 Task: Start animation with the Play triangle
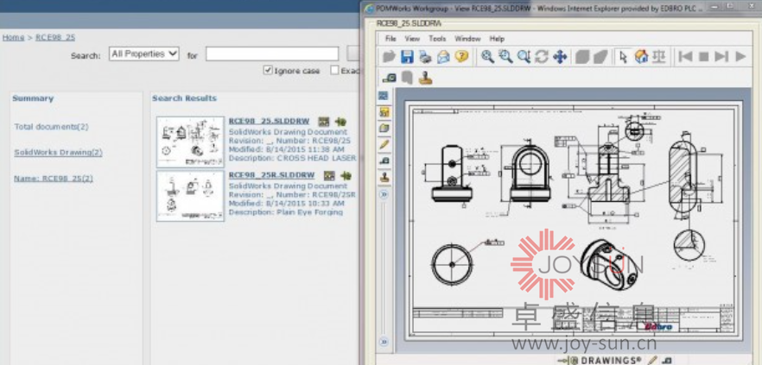[x=740, y=57]
